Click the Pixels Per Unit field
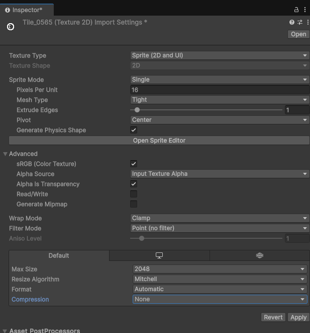This screenshot has height=333, width=310. [x=220, y=90]
